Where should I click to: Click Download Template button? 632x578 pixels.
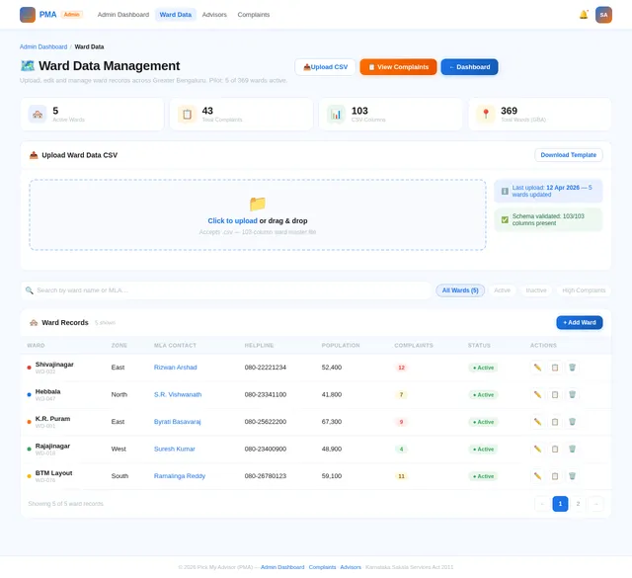(x=569, y=155)
